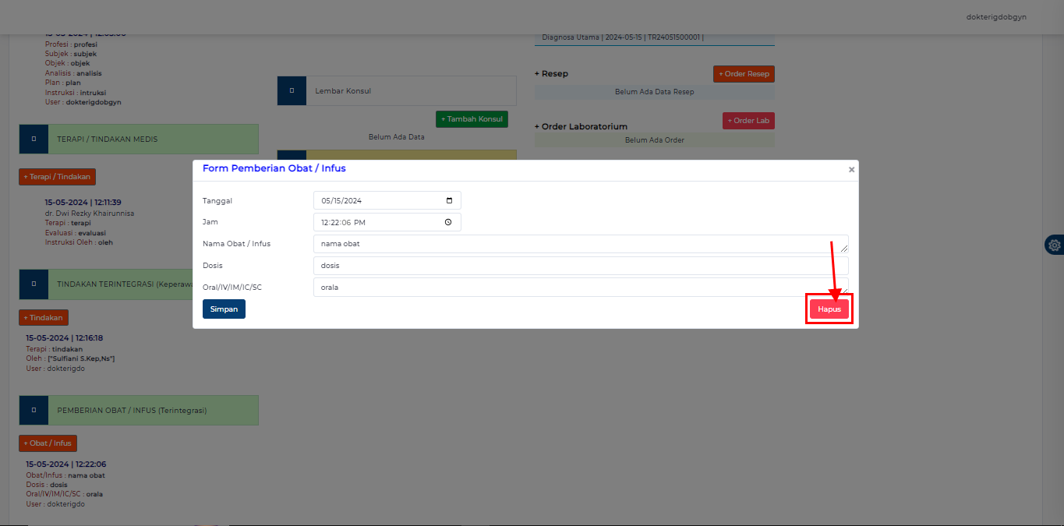Screen dimensions: 1064x526
Task: Click the TINDAKAN TERINTEGRASI header icon
Action: click(34, 284)
